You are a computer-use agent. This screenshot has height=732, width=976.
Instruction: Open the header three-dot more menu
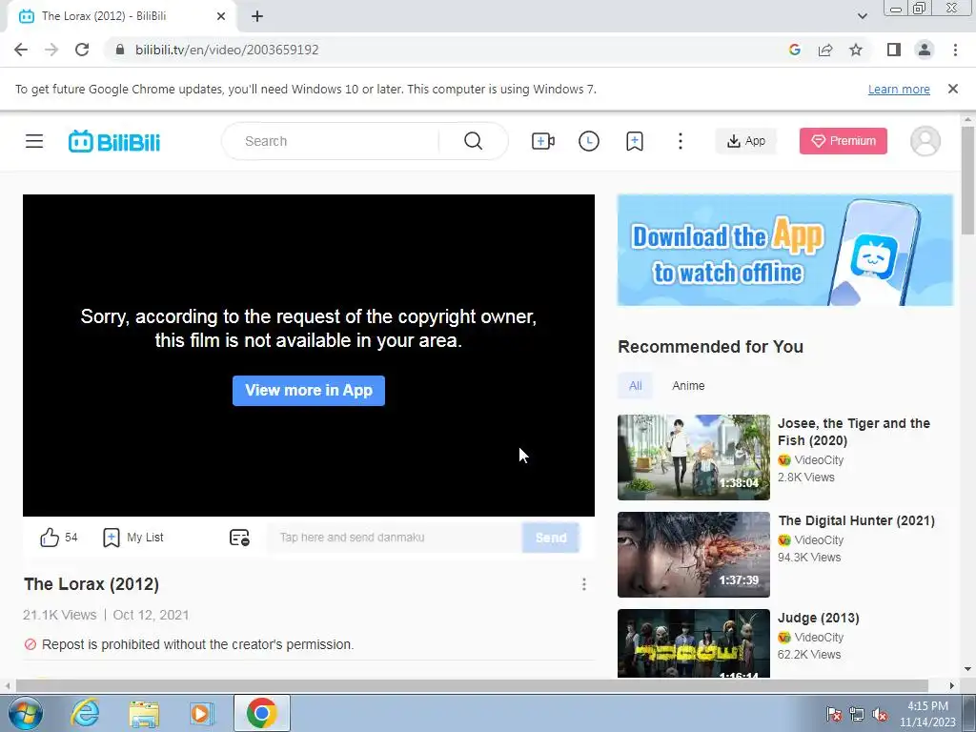coord(681,141)
